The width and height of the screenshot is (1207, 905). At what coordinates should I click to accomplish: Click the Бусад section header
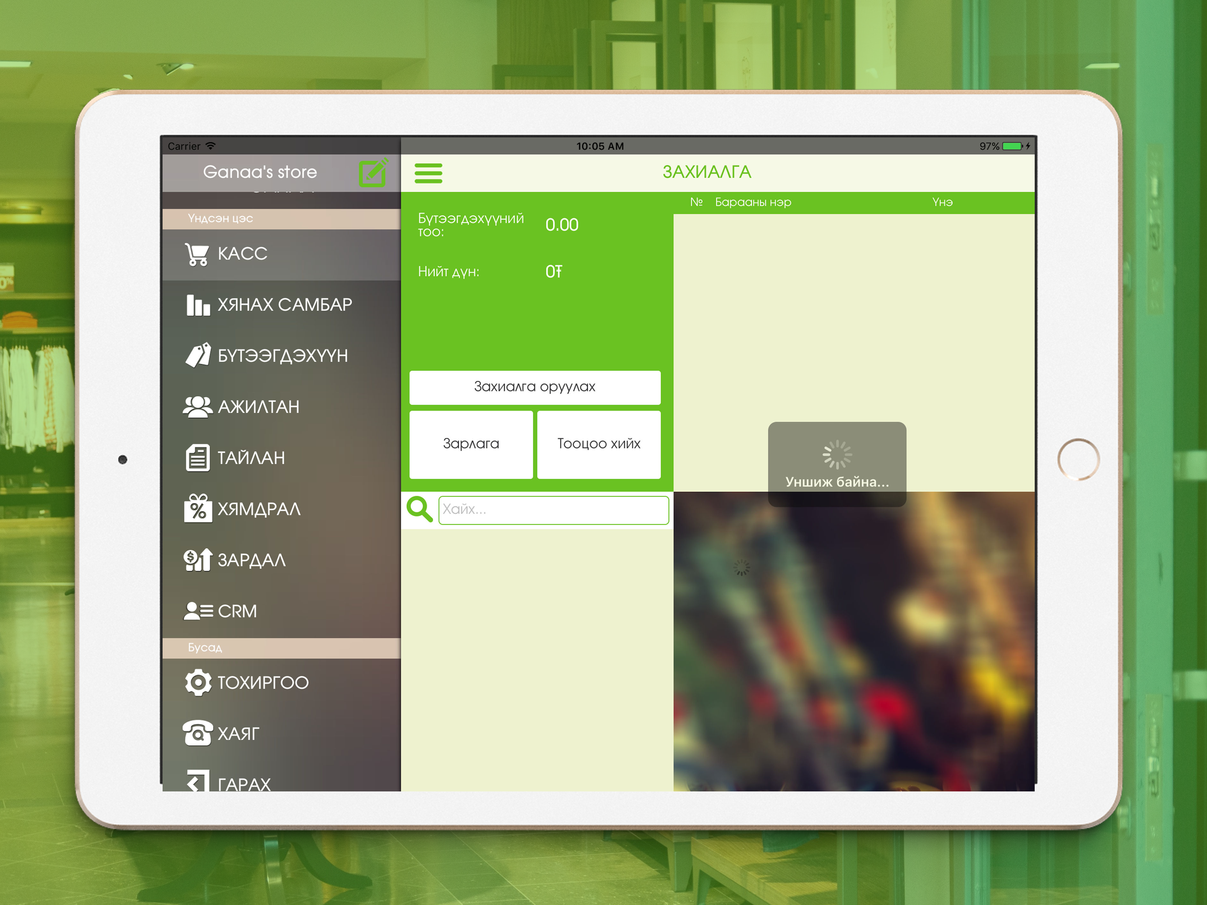click(281, 648)
